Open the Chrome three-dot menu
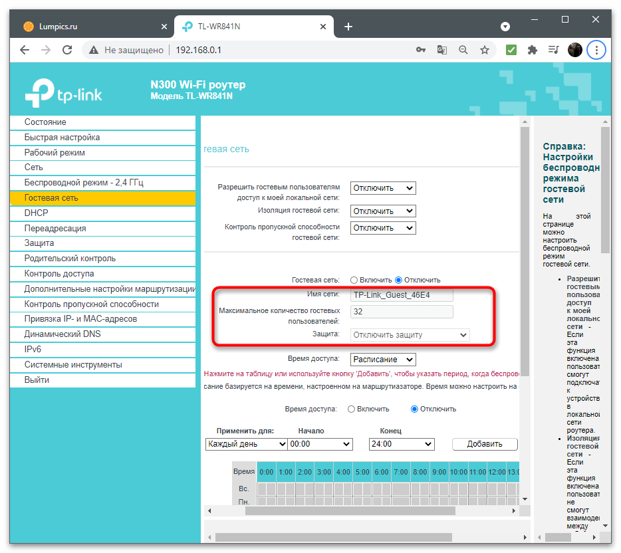 coord(596,50)
